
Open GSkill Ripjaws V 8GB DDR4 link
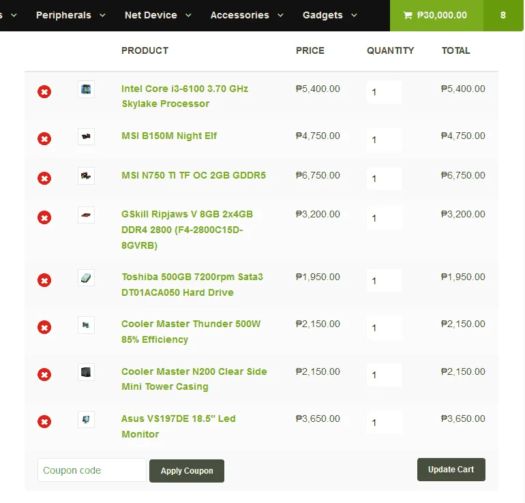click(187, 230)
